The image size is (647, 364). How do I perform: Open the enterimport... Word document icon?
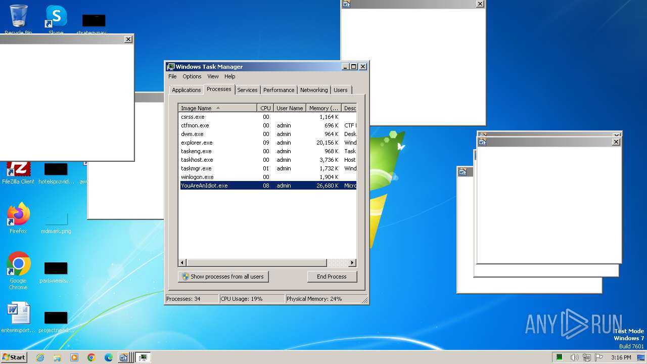tap(18, 317)
